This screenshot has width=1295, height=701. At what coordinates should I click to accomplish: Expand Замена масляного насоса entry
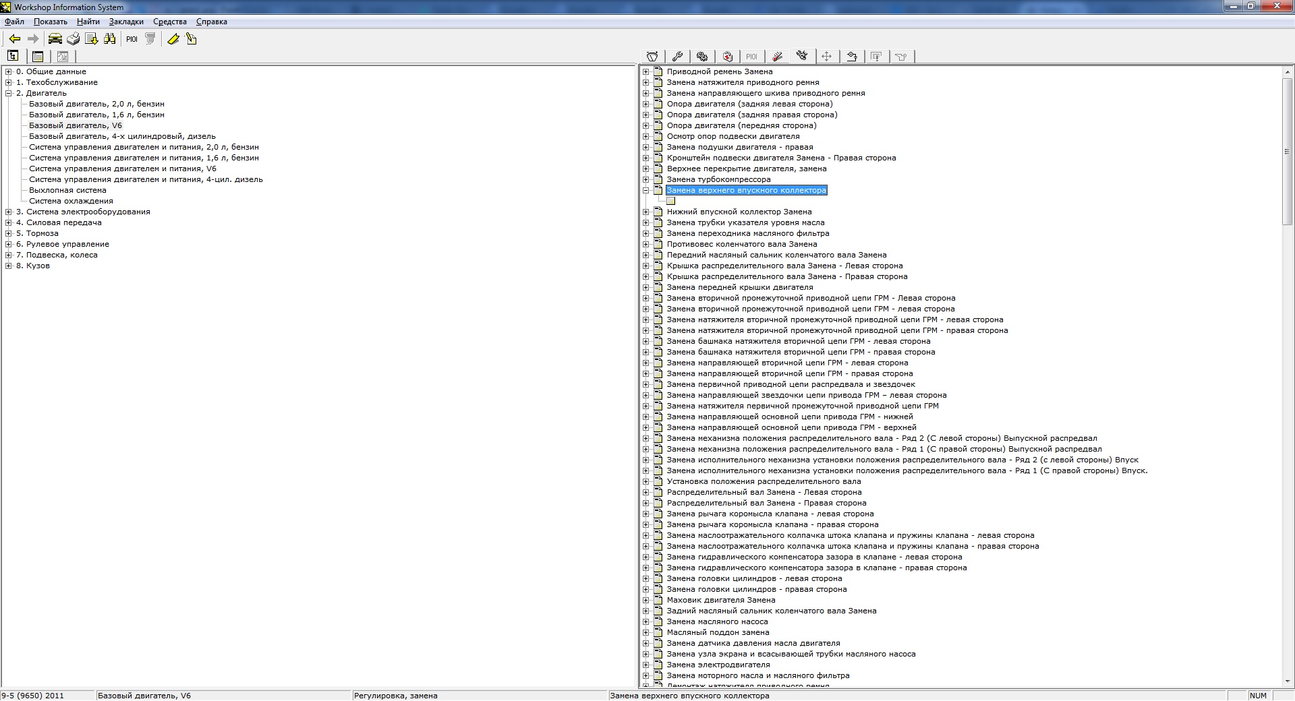point(646,621)
